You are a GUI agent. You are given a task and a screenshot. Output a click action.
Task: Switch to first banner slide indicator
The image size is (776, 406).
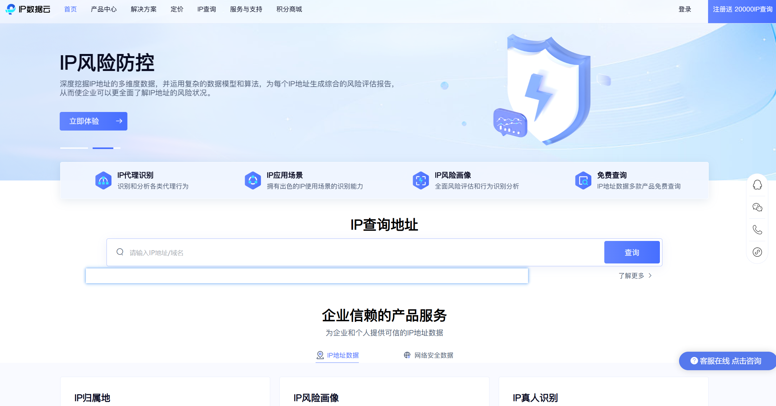(74, 148)
